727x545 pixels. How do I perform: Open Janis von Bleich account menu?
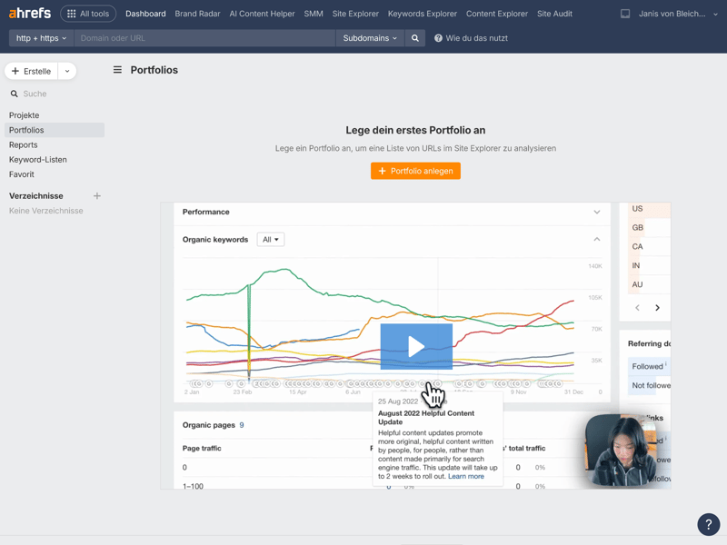[x=678, y=14]
